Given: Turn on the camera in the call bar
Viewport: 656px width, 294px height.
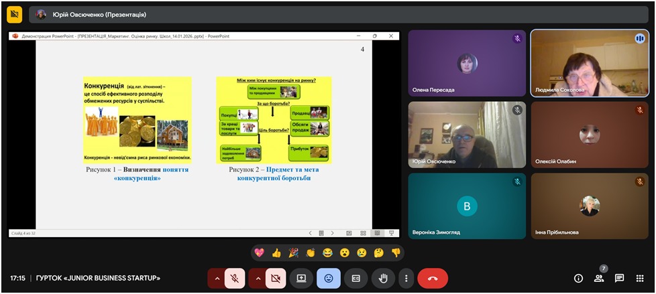Looking at the screenshot, I should [275, 278].
